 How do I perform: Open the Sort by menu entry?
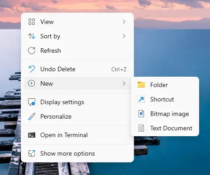(77, 36)
